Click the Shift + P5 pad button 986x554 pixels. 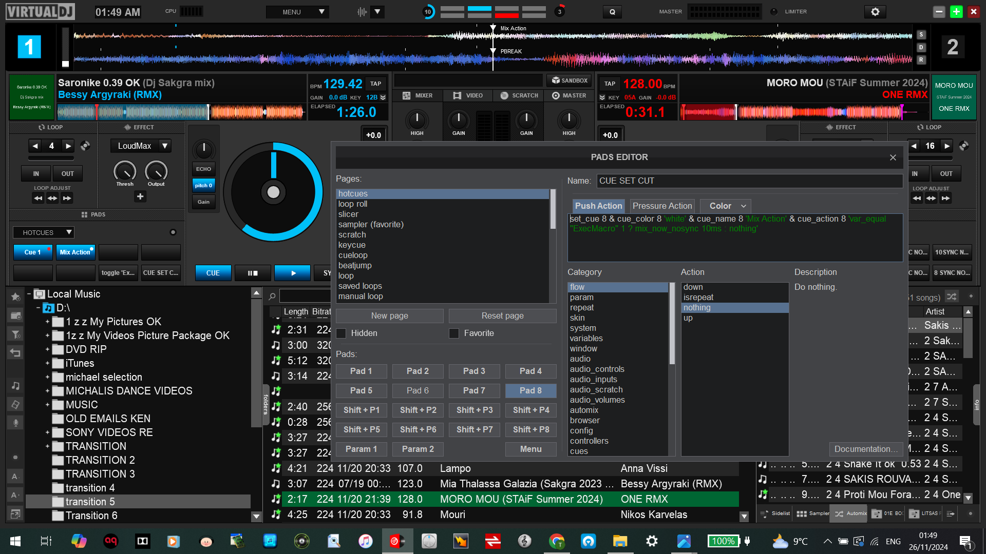(x=362, y=429)
